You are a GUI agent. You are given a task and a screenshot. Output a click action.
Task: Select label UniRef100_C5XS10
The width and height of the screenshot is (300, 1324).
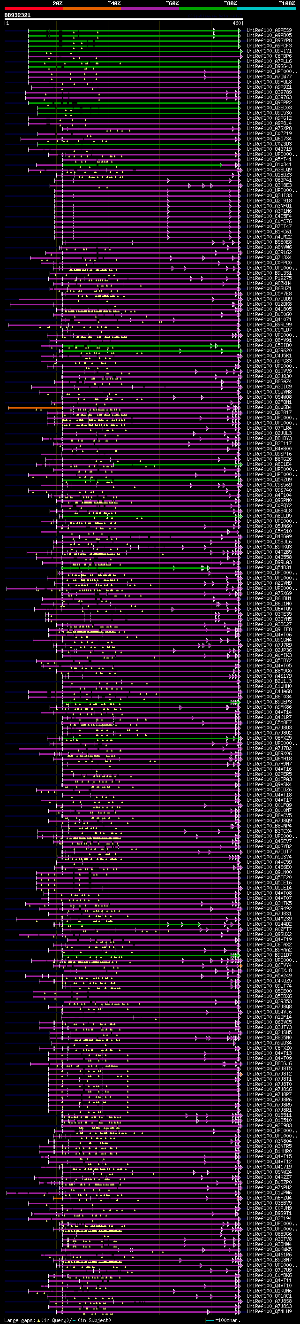(x=269, y=531)
